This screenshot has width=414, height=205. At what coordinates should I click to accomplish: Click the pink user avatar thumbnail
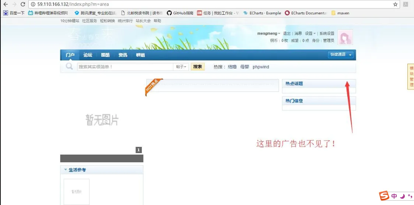[345, 37]
